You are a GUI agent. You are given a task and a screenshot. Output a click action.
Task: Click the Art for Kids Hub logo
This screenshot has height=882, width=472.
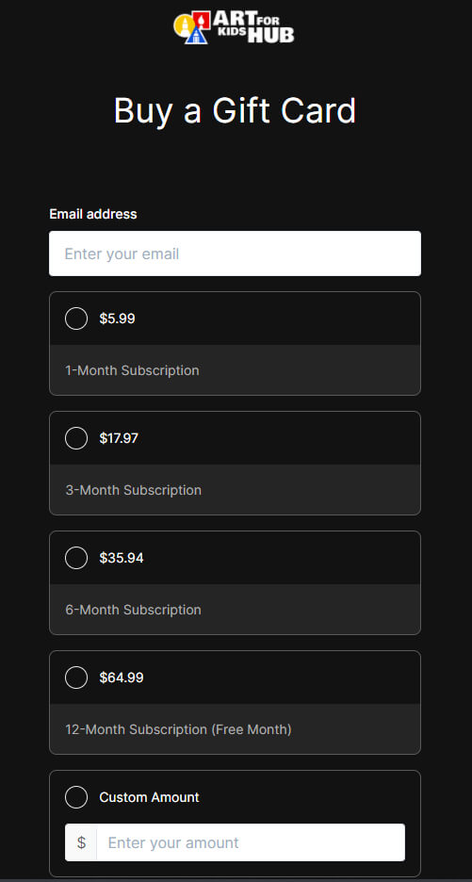point(234,27)
